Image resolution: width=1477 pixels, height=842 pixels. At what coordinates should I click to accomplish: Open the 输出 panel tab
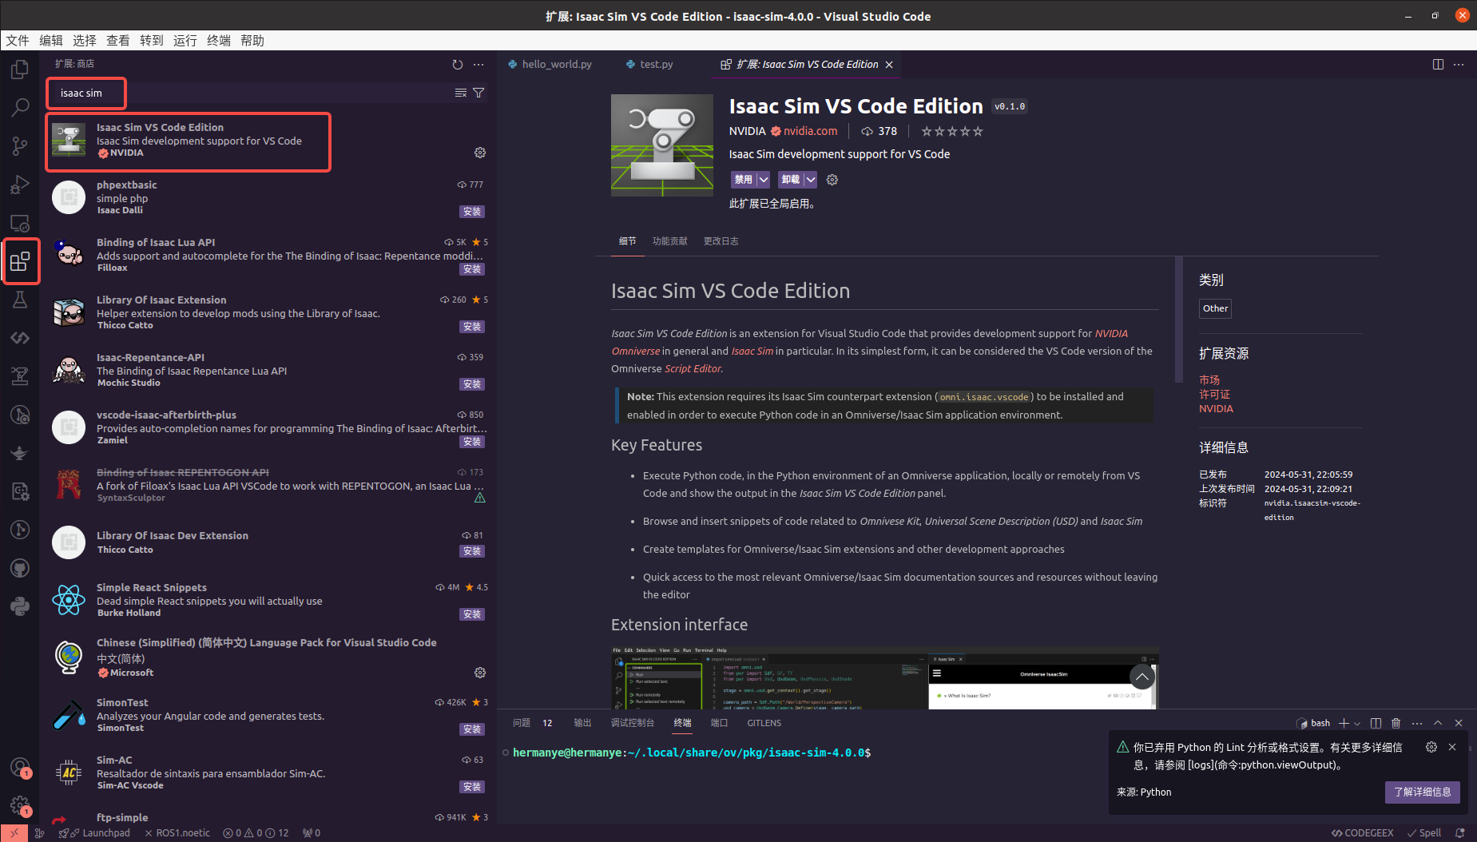coord(582,723)
